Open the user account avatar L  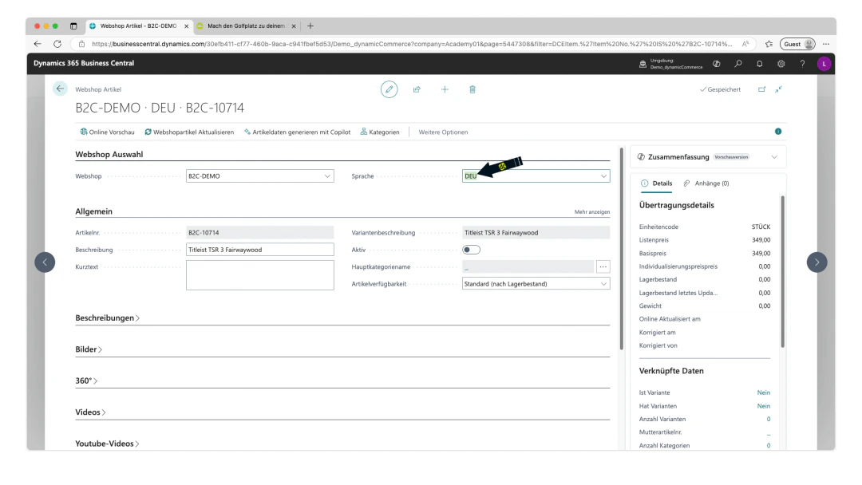click(x=824, y=64)
